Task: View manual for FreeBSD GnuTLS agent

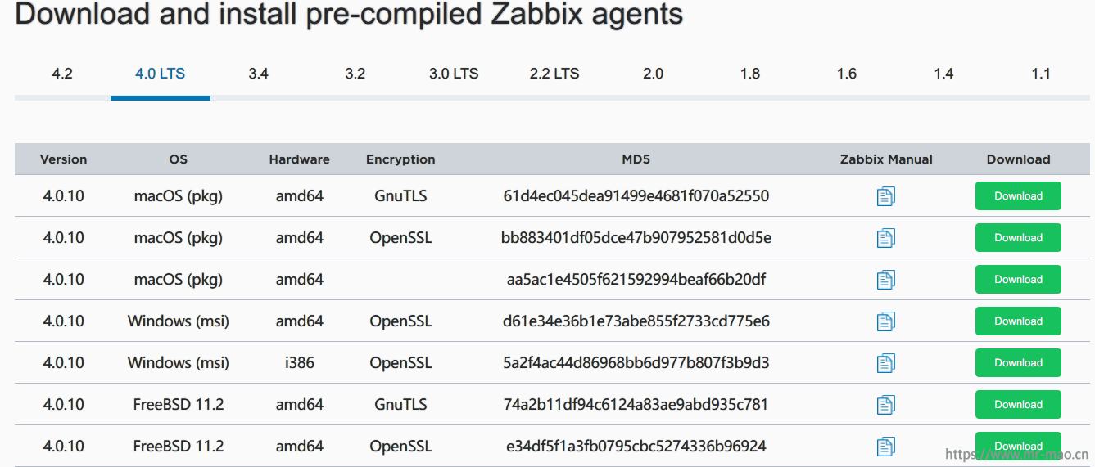Action: pos(885,405)
